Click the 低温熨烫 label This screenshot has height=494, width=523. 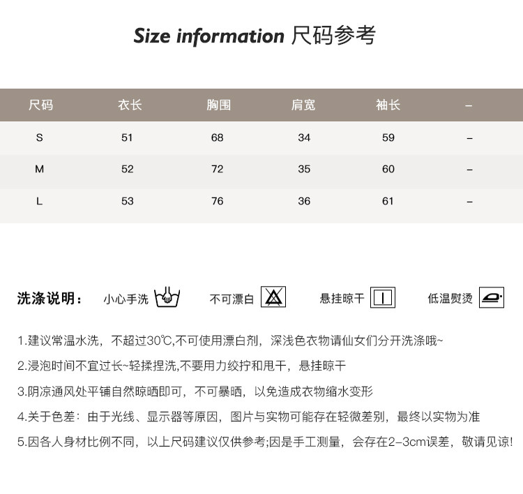pyautogui.click(x=450, y=299)
